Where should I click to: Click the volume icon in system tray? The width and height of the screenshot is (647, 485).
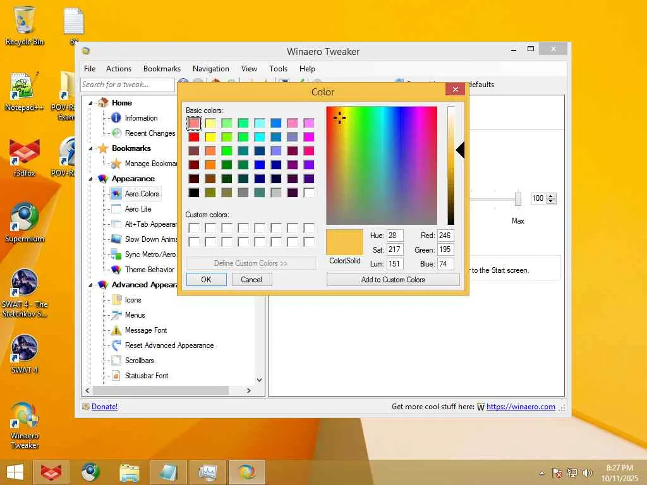pyautogui.click(x=587, y=473)
